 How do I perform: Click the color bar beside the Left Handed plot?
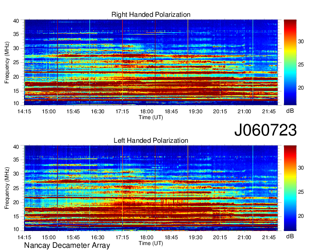coord(290,188)
